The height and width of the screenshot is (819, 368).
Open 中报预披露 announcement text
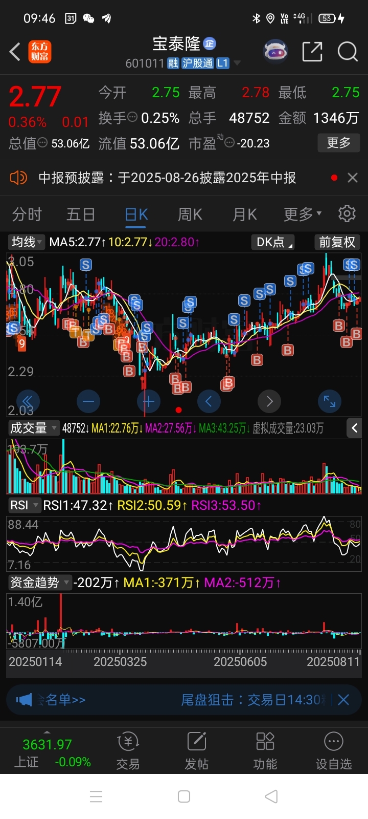point(168,178)
